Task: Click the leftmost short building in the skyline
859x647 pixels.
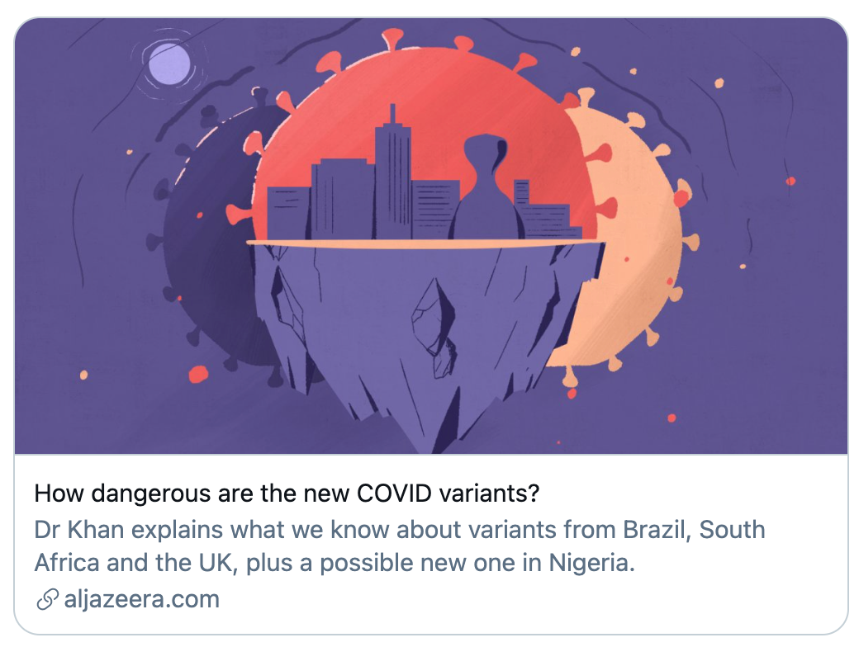Action: [x=287, y=215]
